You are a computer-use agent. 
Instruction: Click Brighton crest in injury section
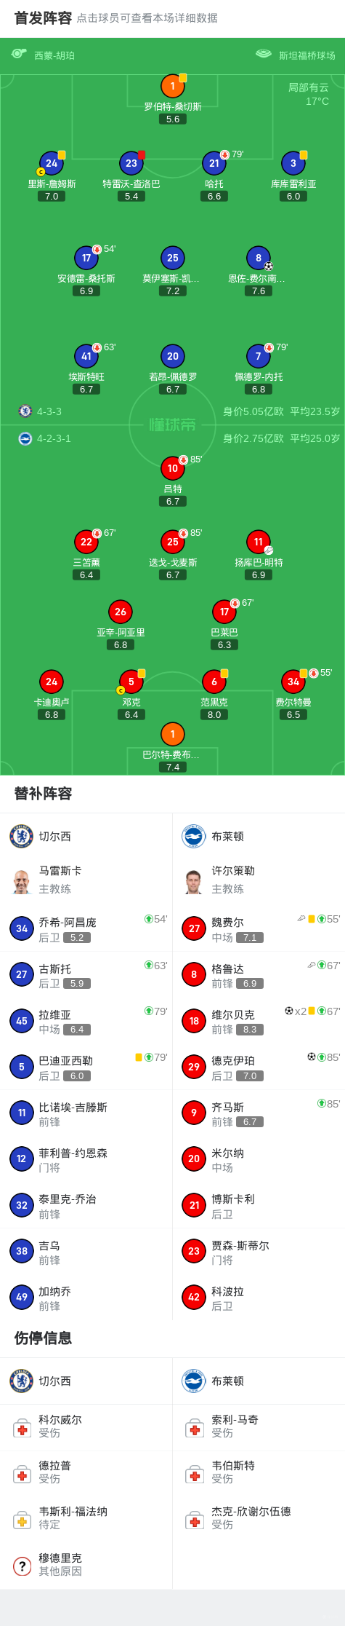194,1381
